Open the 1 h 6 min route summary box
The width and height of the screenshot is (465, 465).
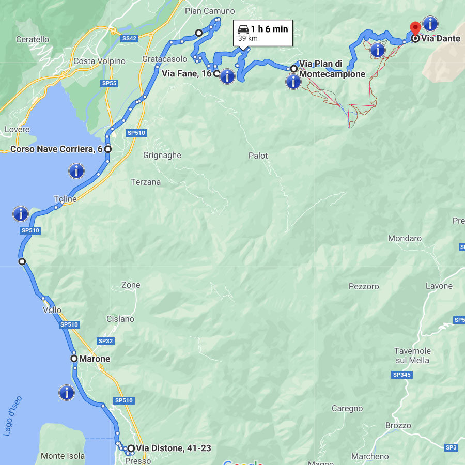263,33
